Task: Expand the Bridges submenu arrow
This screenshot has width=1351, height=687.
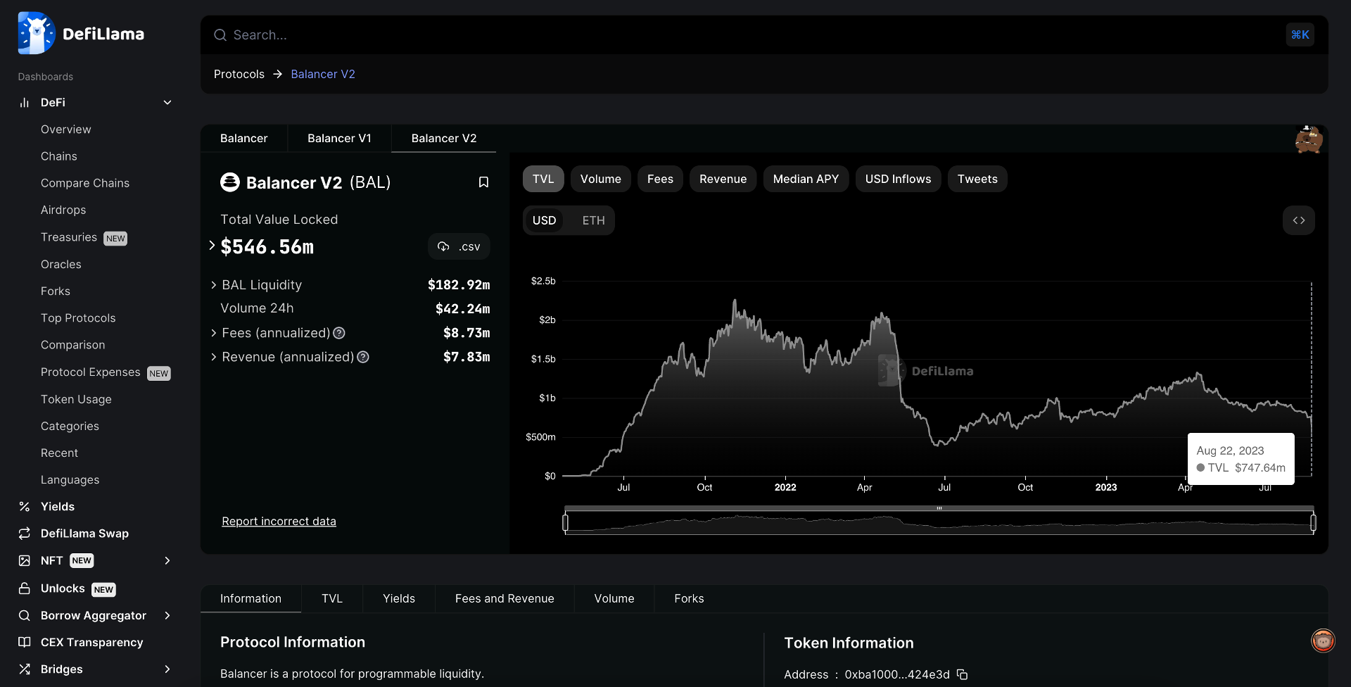Action: (167, 669)
